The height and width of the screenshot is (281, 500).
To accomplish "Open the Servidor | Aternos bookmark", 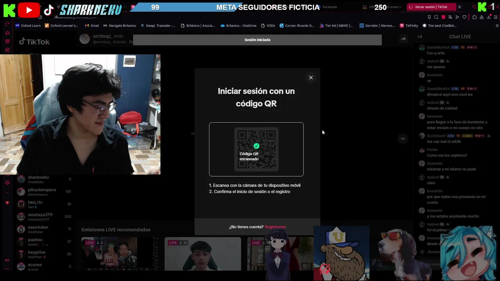I will click(377, 26).
